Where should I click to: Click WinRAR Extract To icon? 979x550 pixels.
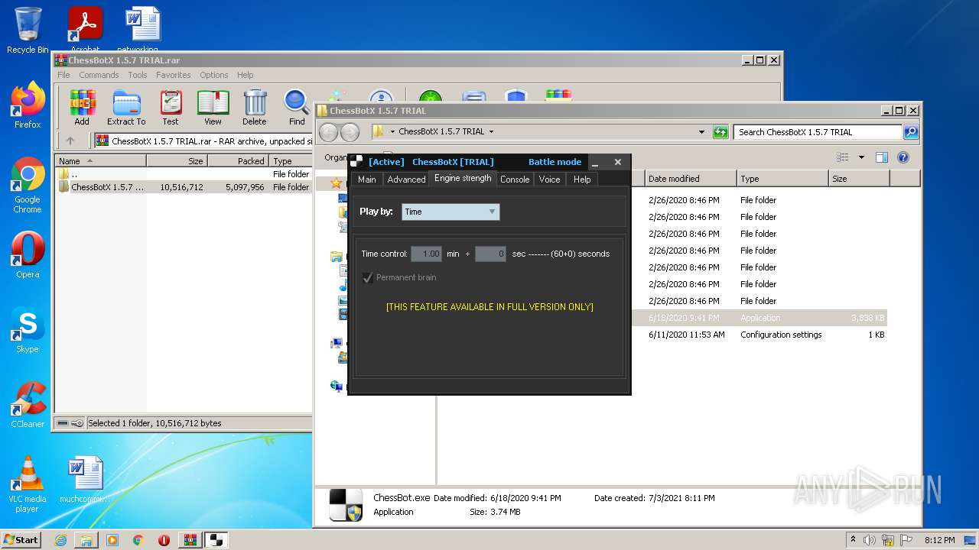click(x=126, y=107)
